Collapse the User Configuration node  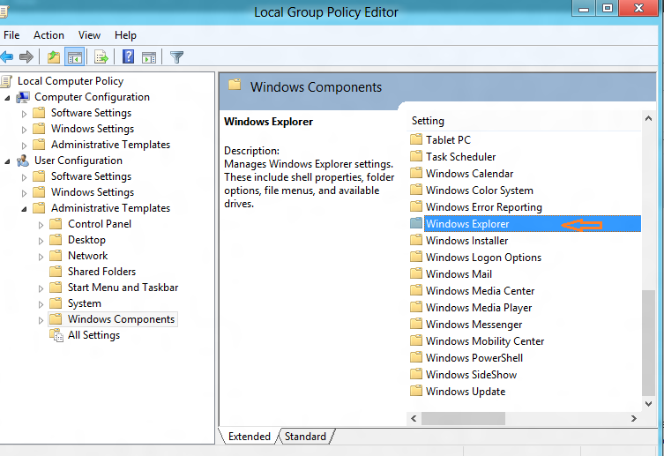pyautogui.click(x=7, y=161)
